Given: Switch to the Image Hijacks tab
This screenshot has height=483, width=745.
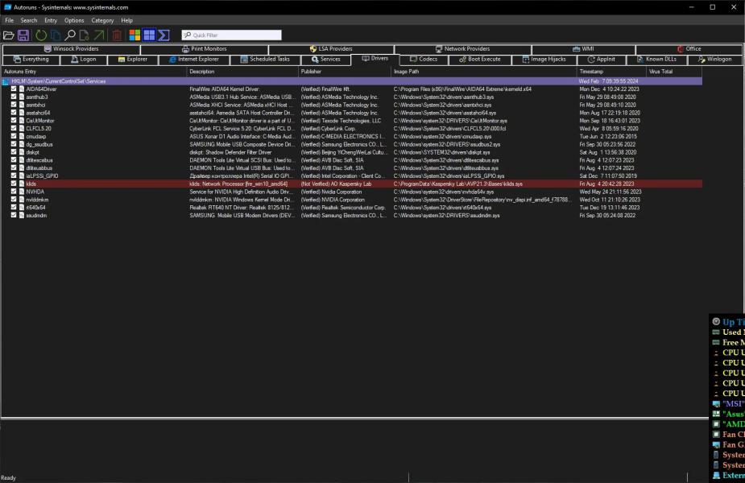Looking at the screenshot, I should point(544,60).
